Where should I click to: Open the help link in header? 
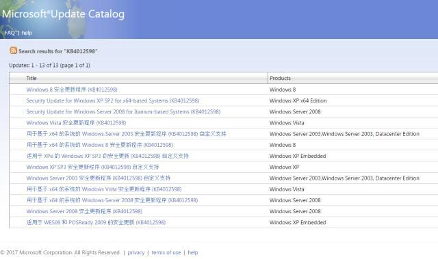[x=27, y=33]
